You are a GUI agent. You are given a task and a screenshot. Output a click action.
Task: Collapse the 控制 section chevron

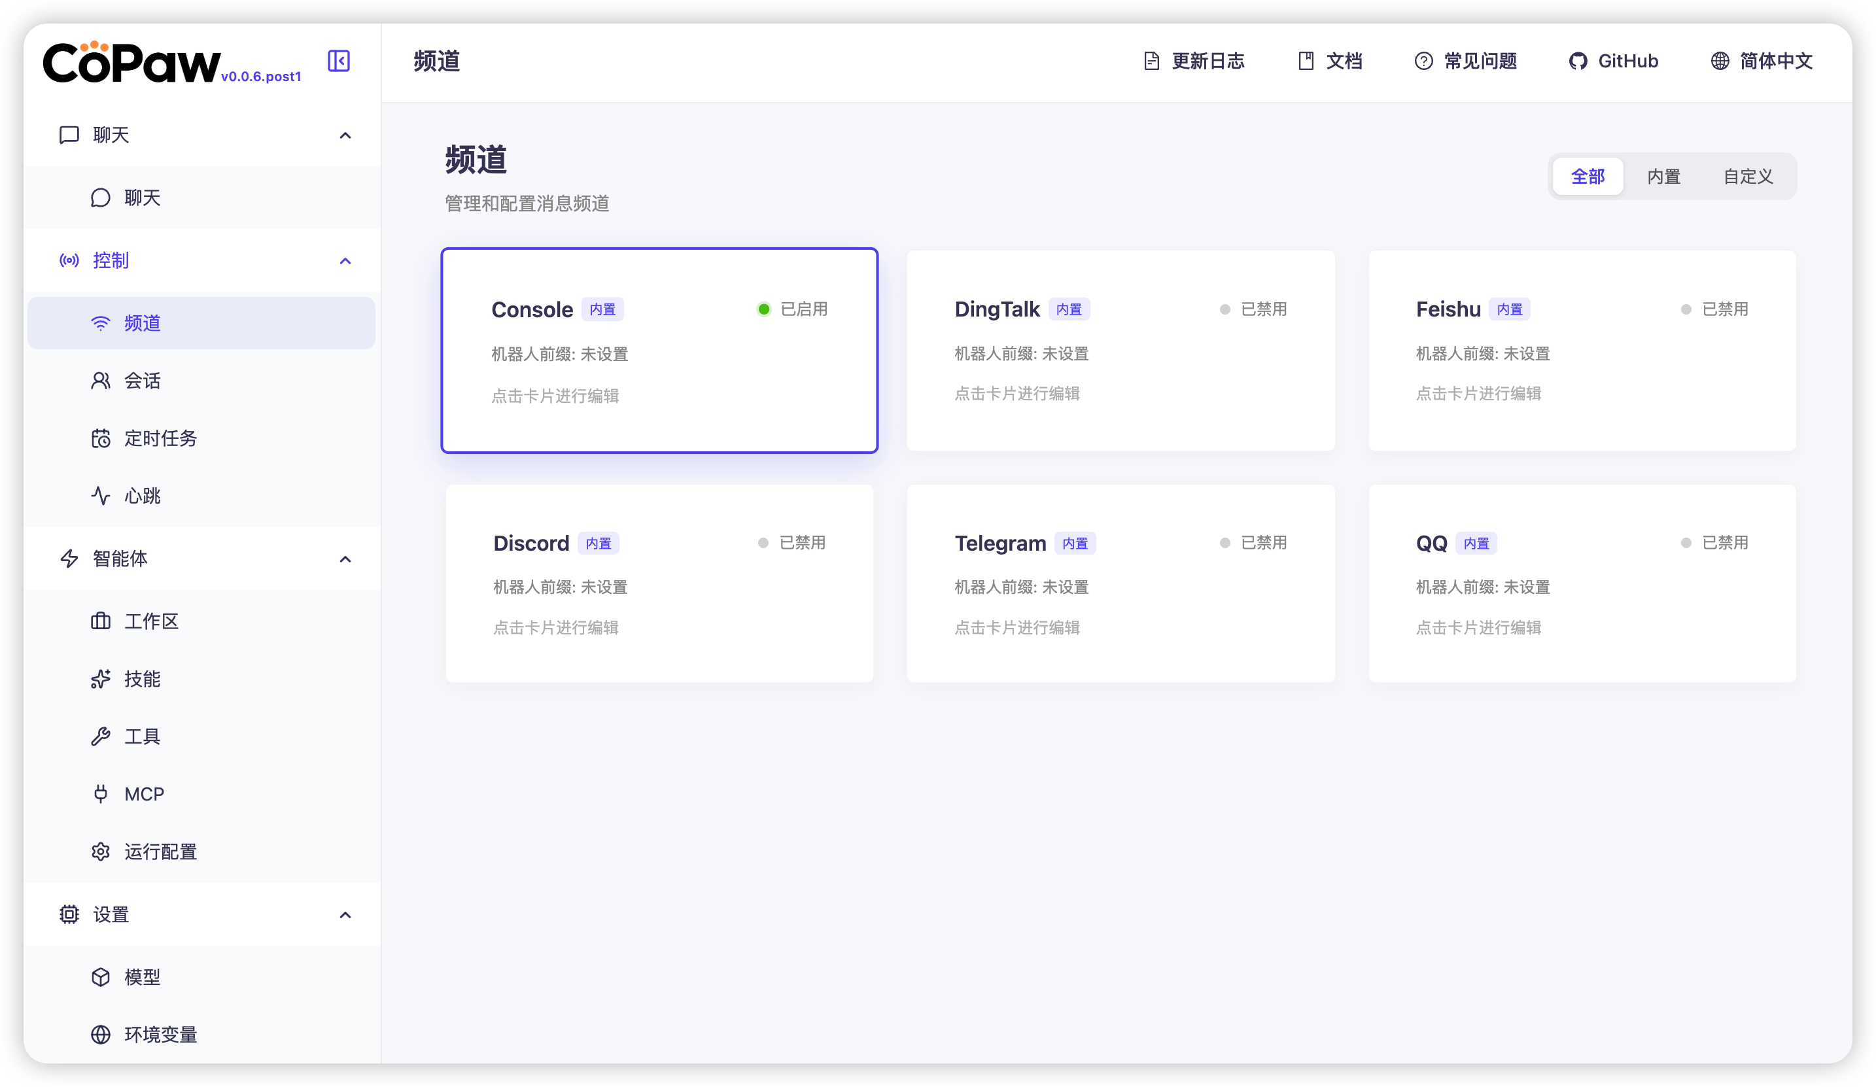[x=345, y=260]
